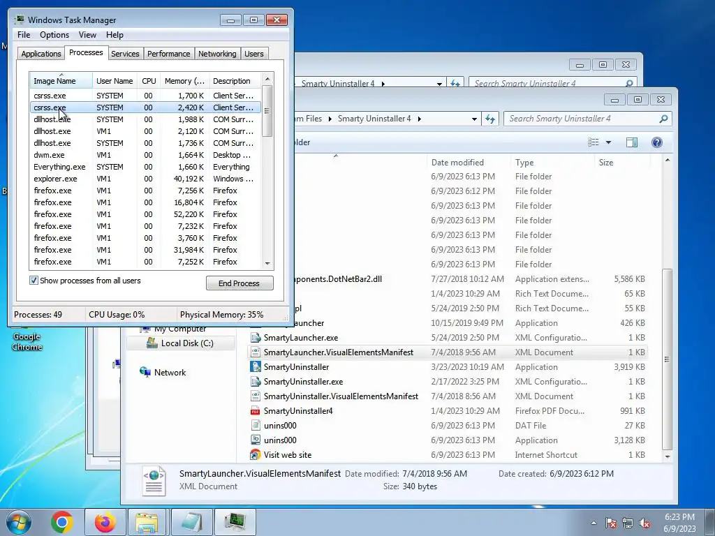Expand the arrow after Smarty Uninstaller 4 breadcrumb
This screenshot has height=536, width=715.
pyautogui.click(x=419, y=119)
